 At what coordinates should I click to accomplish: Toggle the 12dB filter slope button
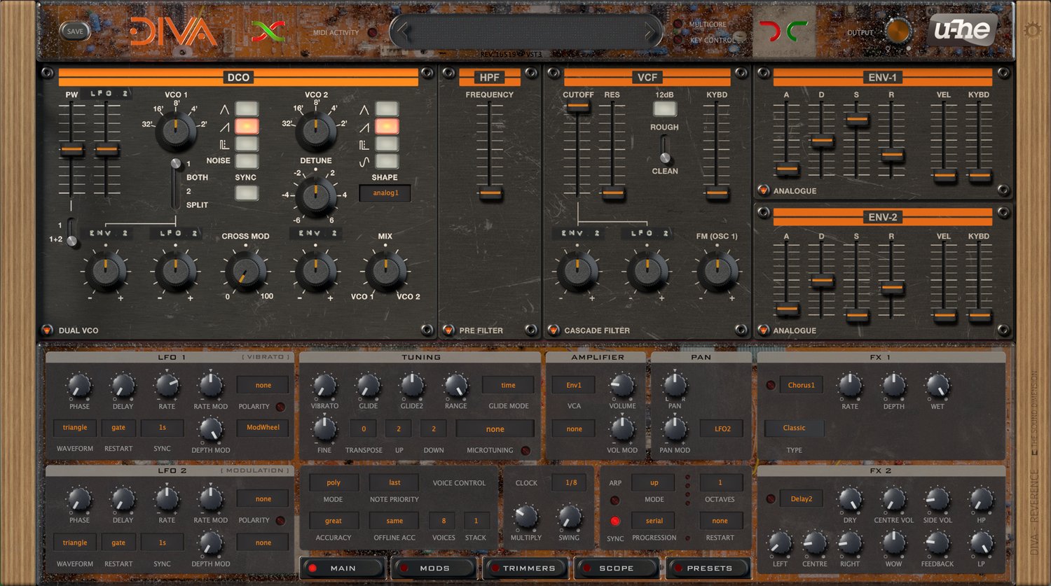click(x=664, y=109)
